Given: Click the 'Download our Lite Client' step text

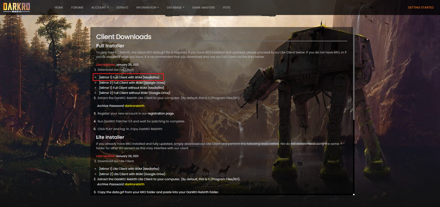Looking at the screenshot, I should [x=115, y=161].
